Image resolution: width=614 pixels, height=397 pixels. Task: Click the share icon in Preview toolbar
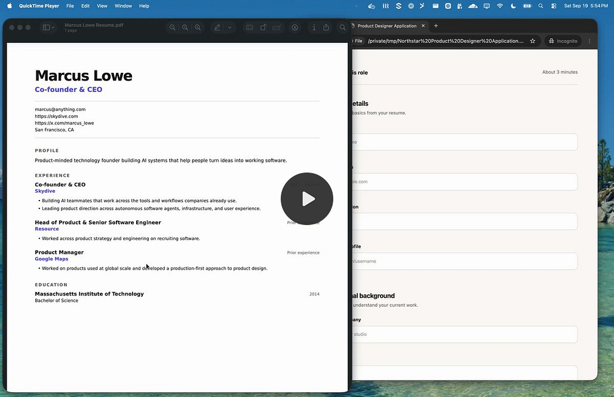pos(326,27)
